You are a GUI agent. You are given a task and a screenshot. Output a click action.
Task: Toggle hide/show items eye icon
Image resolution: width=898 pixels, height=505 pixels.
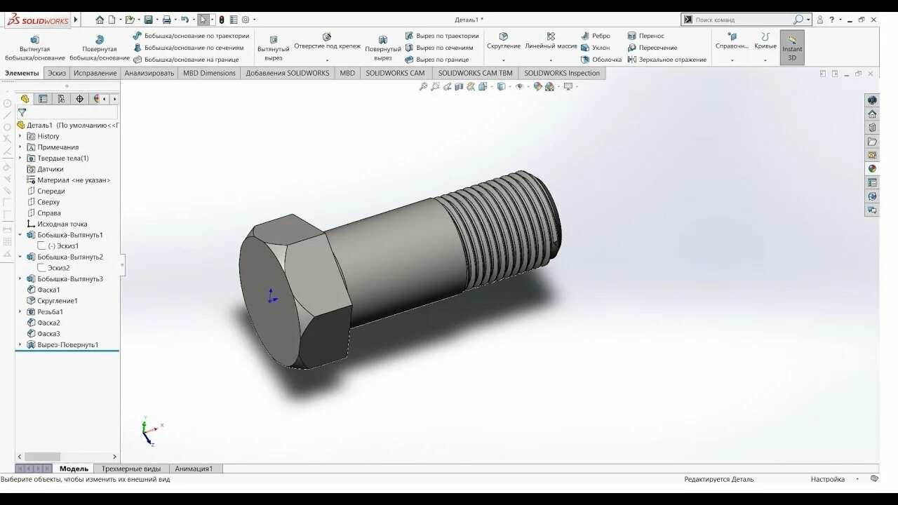click(x=519, y=86)
